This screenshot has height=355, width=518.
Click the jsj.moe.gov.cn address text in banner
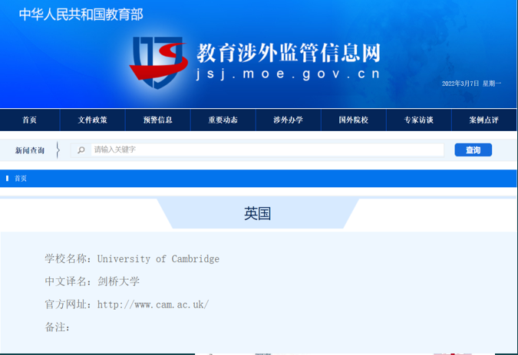pos(288,74)
